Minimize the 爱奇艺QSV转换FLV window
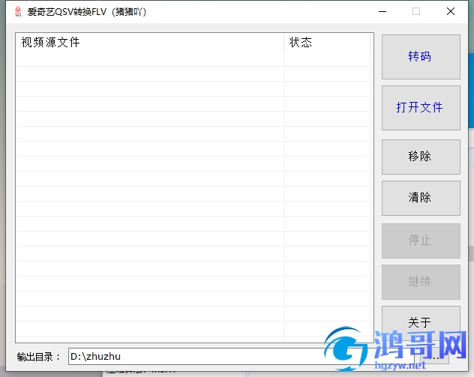 point(382,12)
